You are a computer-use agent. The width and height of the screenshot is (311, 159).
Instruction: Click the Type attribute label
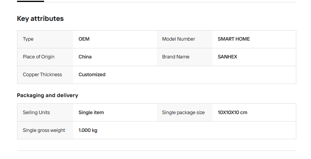[x=28, y=39]
